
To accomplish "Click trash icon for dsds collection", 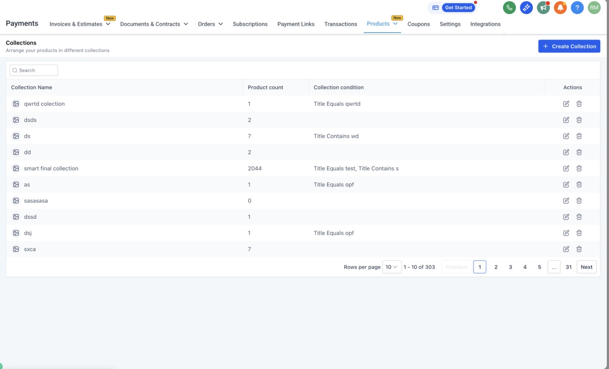I will pyautogui.click(x=579, y=120).
